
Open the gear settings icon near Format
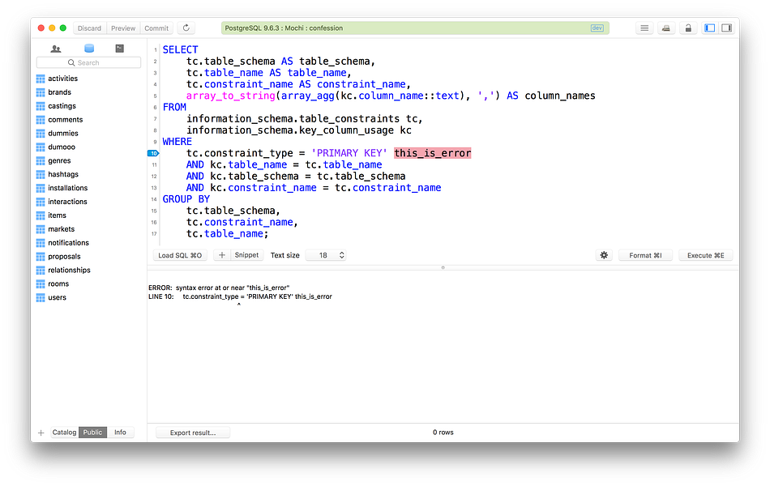[604, 255]
